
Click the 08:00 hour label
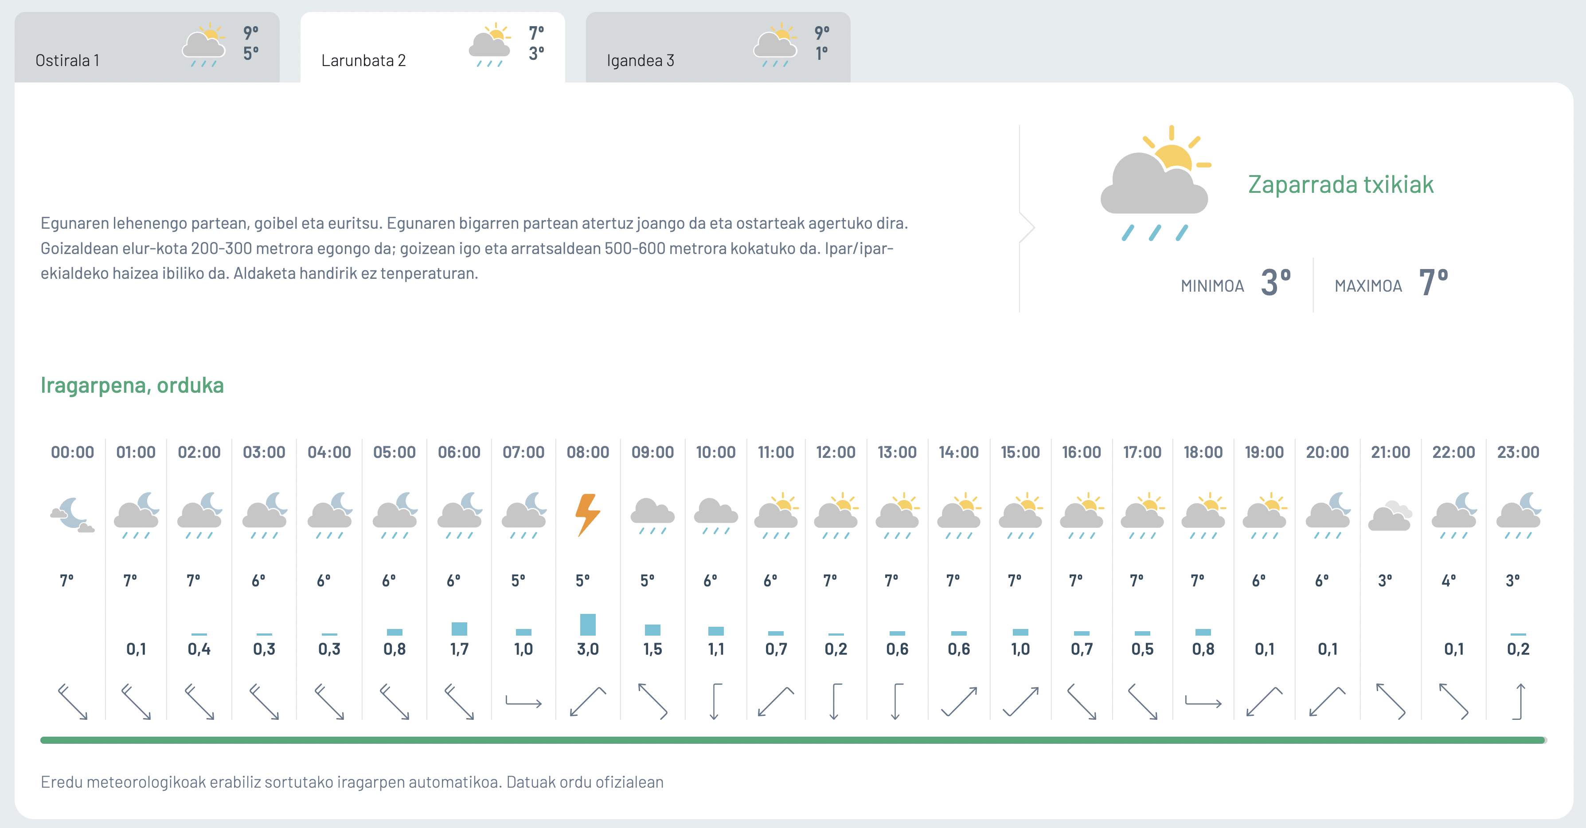tap(588, 453)
